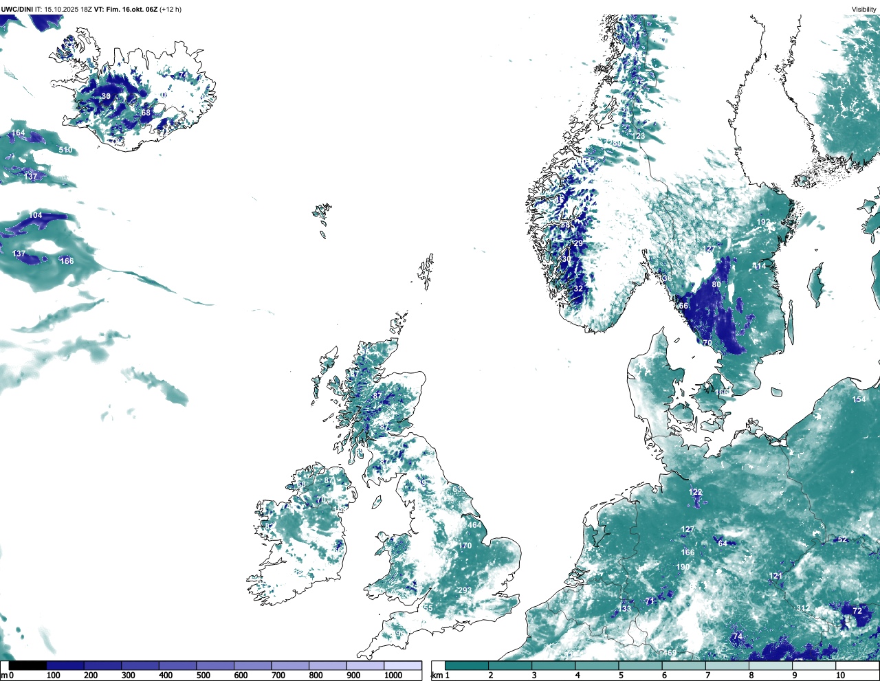Pick the 600–700 m legend swatch
The width and height of the screenshot is (880, 681).
click(x=252, y=666)
